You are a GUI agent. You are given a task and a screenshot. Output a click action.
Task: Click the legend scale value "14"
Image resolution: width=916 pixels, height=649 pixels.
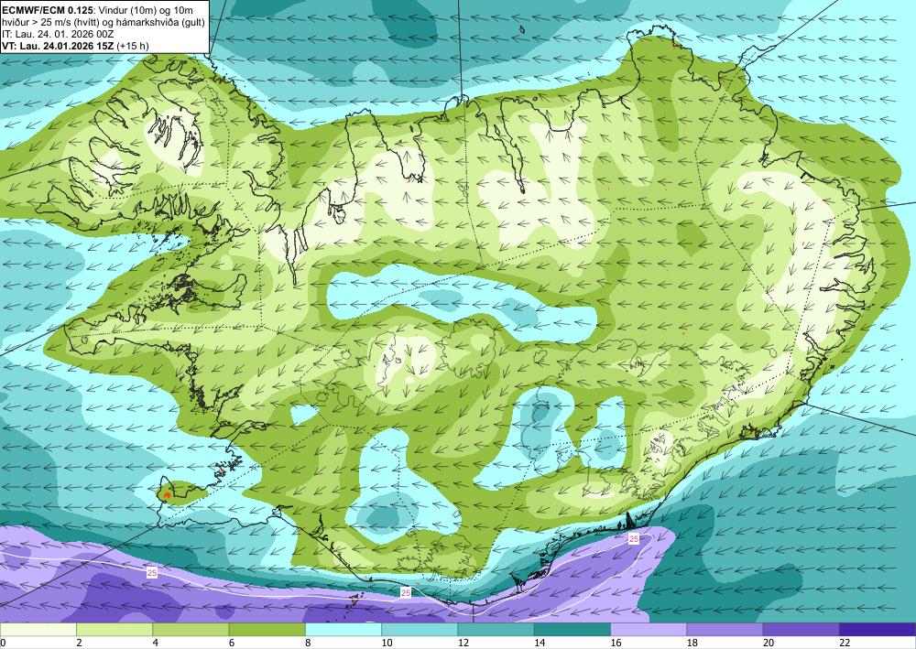(540, 644)
